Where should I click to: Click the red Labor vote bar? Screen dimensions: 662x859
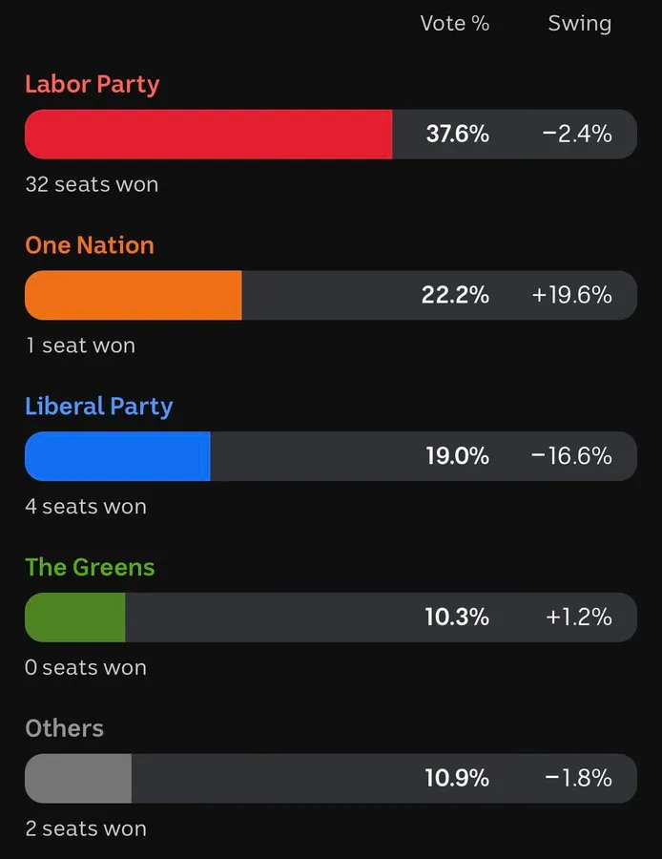[208, 134]
